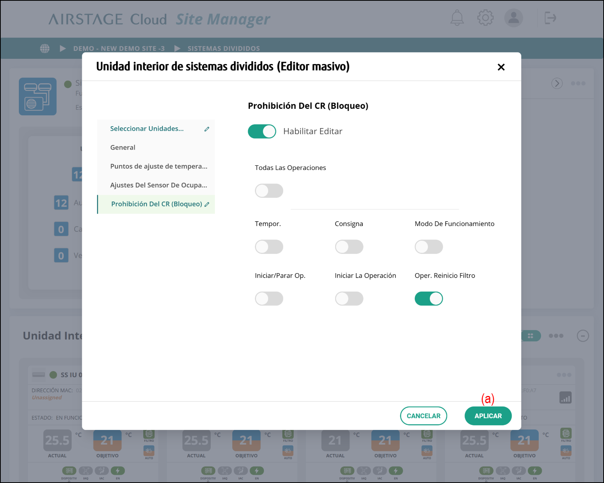Screen dimensions: 604x483
Task: Open the General section in sidebar
Action: (x=123, y=148)
